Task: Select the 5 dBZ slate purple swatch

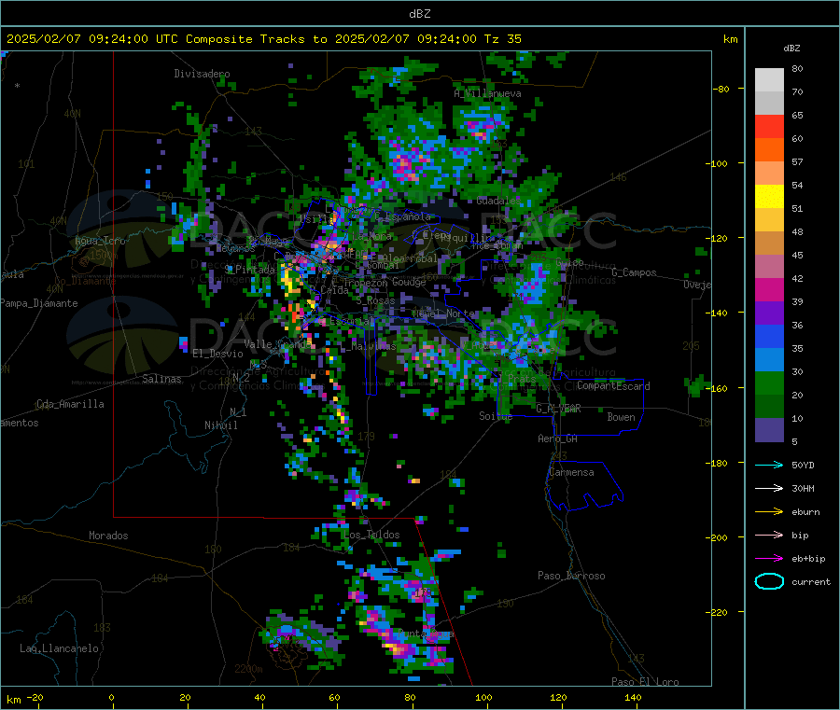Action: [769, 429]
